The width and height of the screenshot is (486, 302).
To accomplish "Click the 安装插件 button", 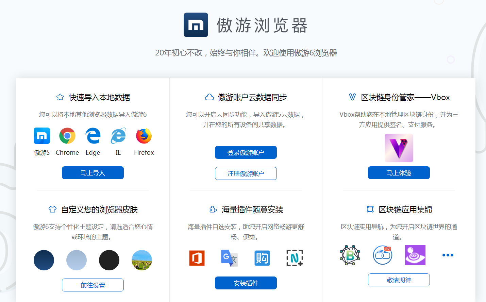I will click(x=246, y=283).
